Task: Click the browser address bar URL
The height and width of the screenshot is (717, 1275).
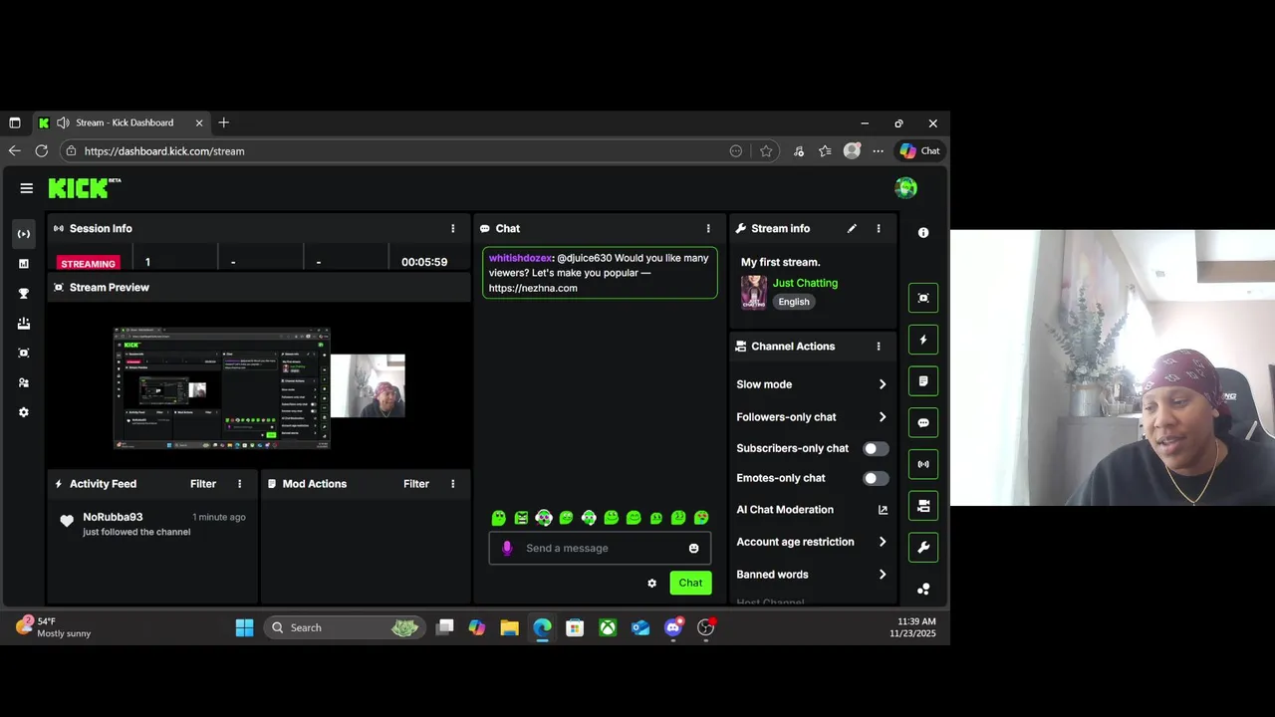Action: point(164,151)
